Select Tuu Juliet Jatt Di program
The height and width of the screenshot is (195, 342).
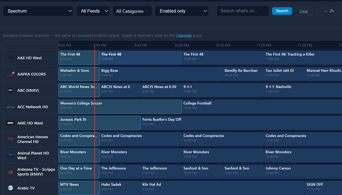(284, 74)
